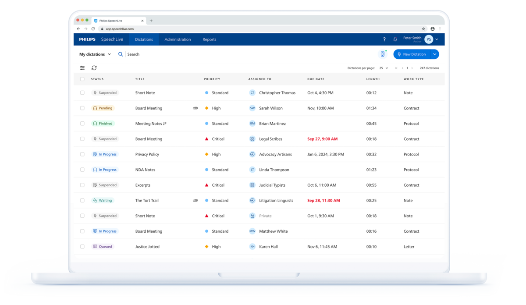The image size is (526, 305).
Task: Click the Legal Scribes group icon
Action: (x=252, y=139)
